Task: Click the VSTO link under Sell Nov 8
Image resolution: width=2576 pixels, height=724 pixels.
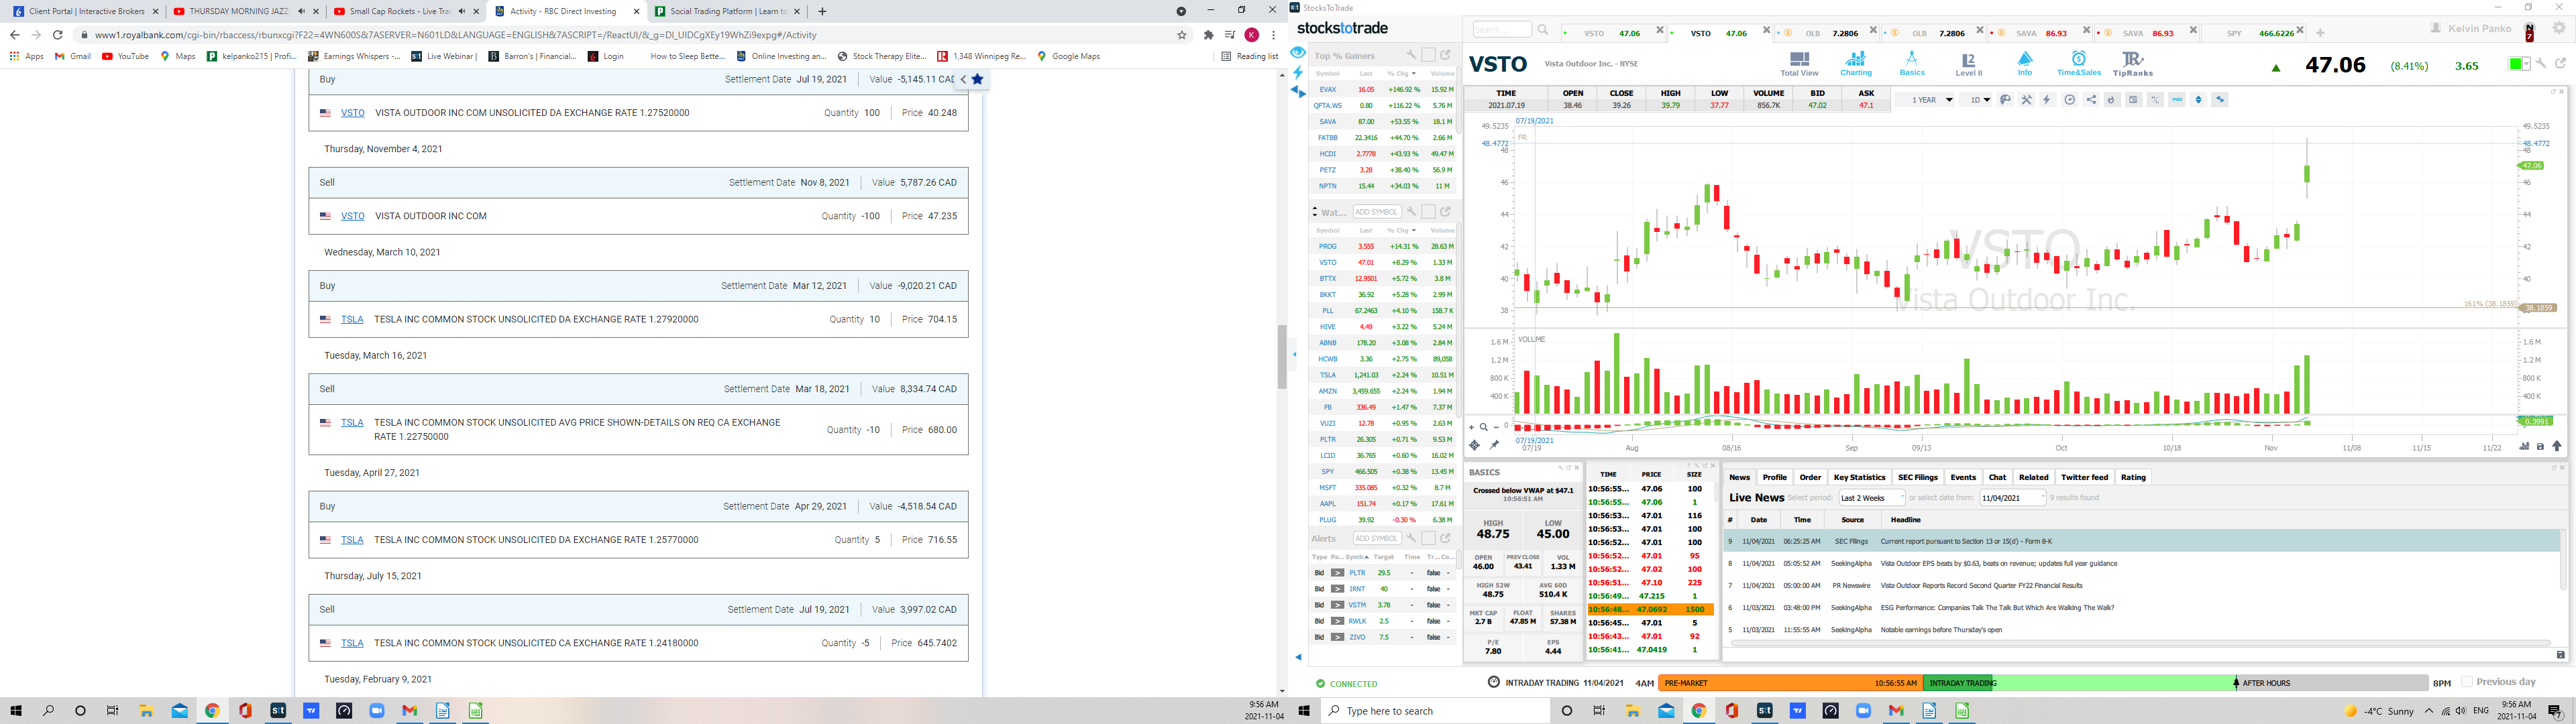Action: tap(352, 216)
